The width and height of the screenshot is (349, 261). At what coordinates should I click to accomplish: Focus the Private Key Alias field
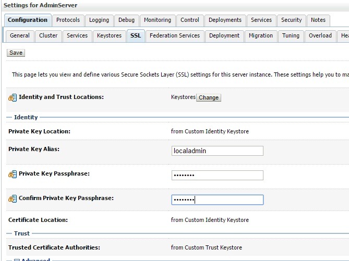click(217, 151)
